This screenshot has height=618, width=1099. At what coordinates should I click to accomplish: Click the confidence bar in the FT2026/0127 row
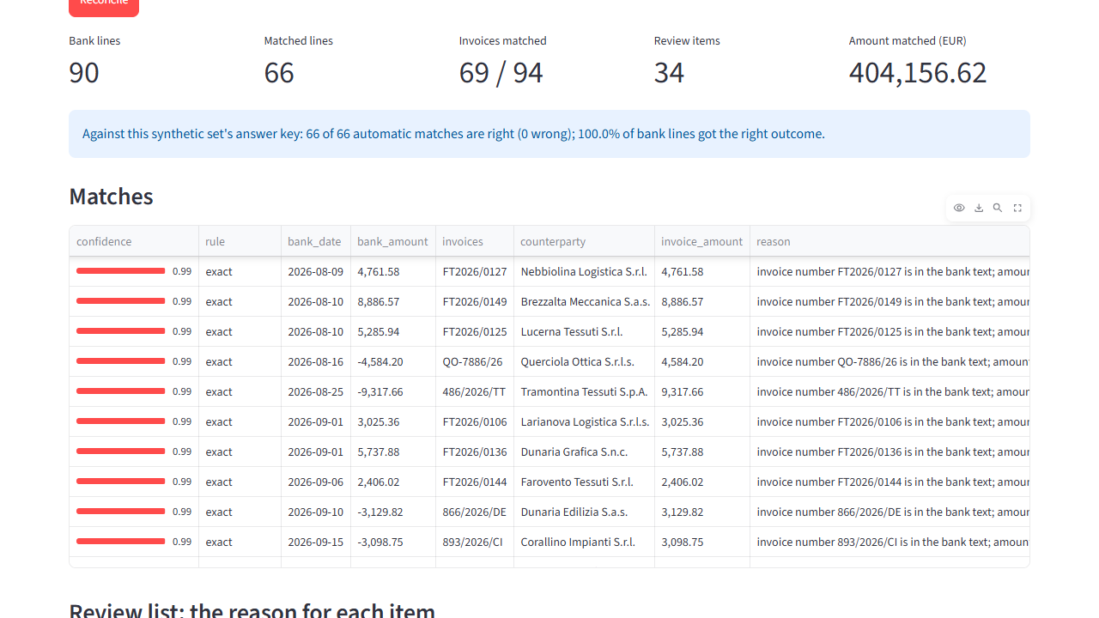point(120,271)
